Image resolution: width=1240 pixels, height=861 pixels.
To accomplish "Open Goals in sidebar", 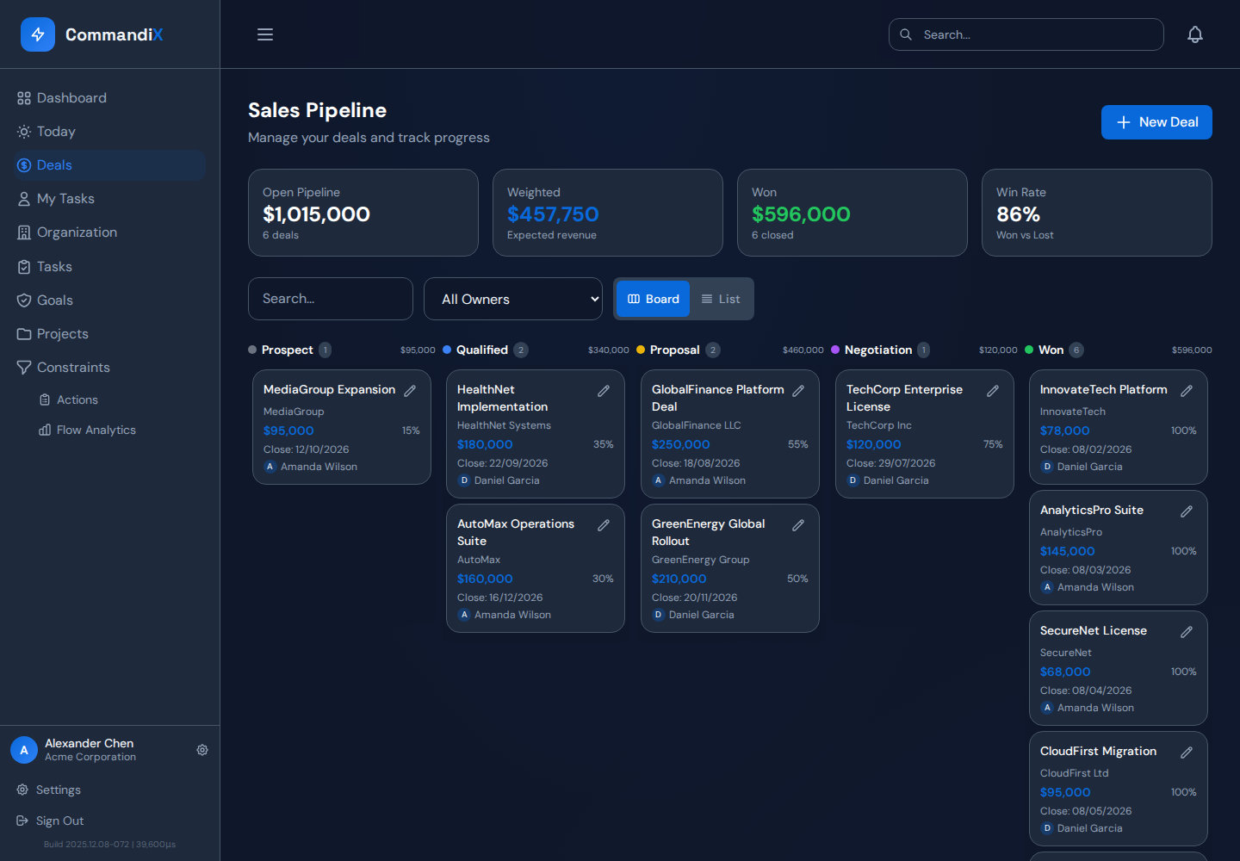I will pos(110,300).
